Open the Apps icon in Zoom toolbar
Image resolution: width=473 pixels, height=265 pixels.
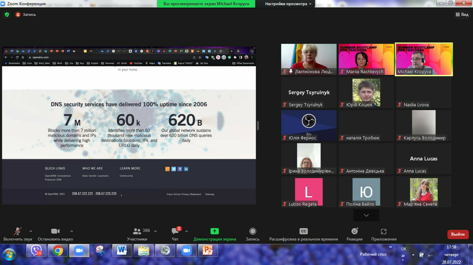click(383, 231)
